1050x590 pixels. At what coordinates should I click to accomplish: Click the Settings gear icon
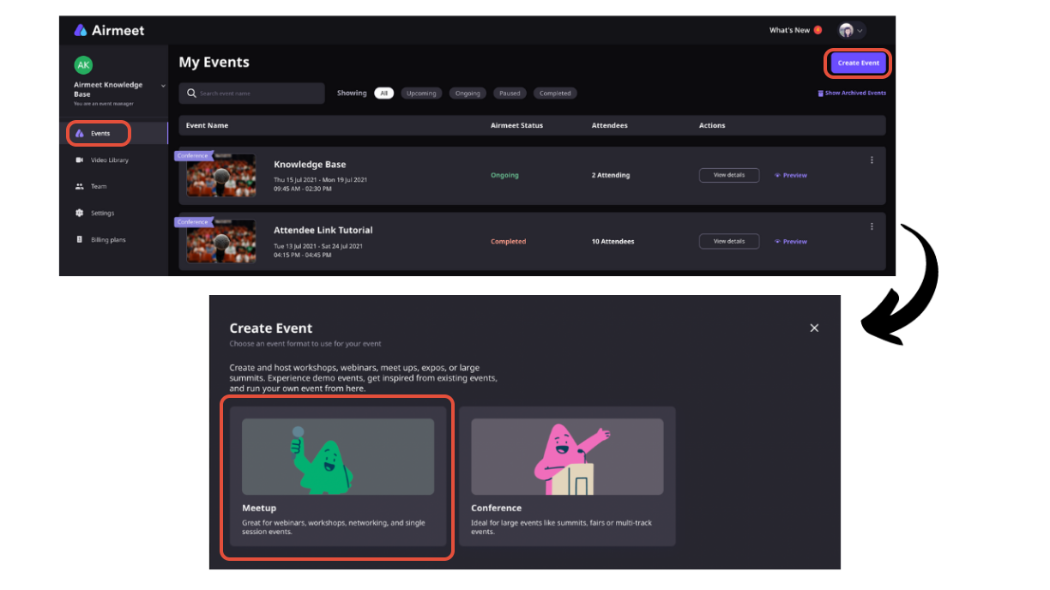(80, 213)
